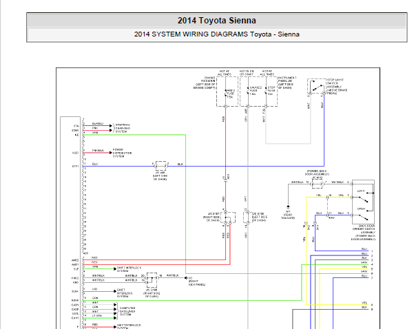Click the "Starting/Charging System" reference label

[x=123, y=128]
